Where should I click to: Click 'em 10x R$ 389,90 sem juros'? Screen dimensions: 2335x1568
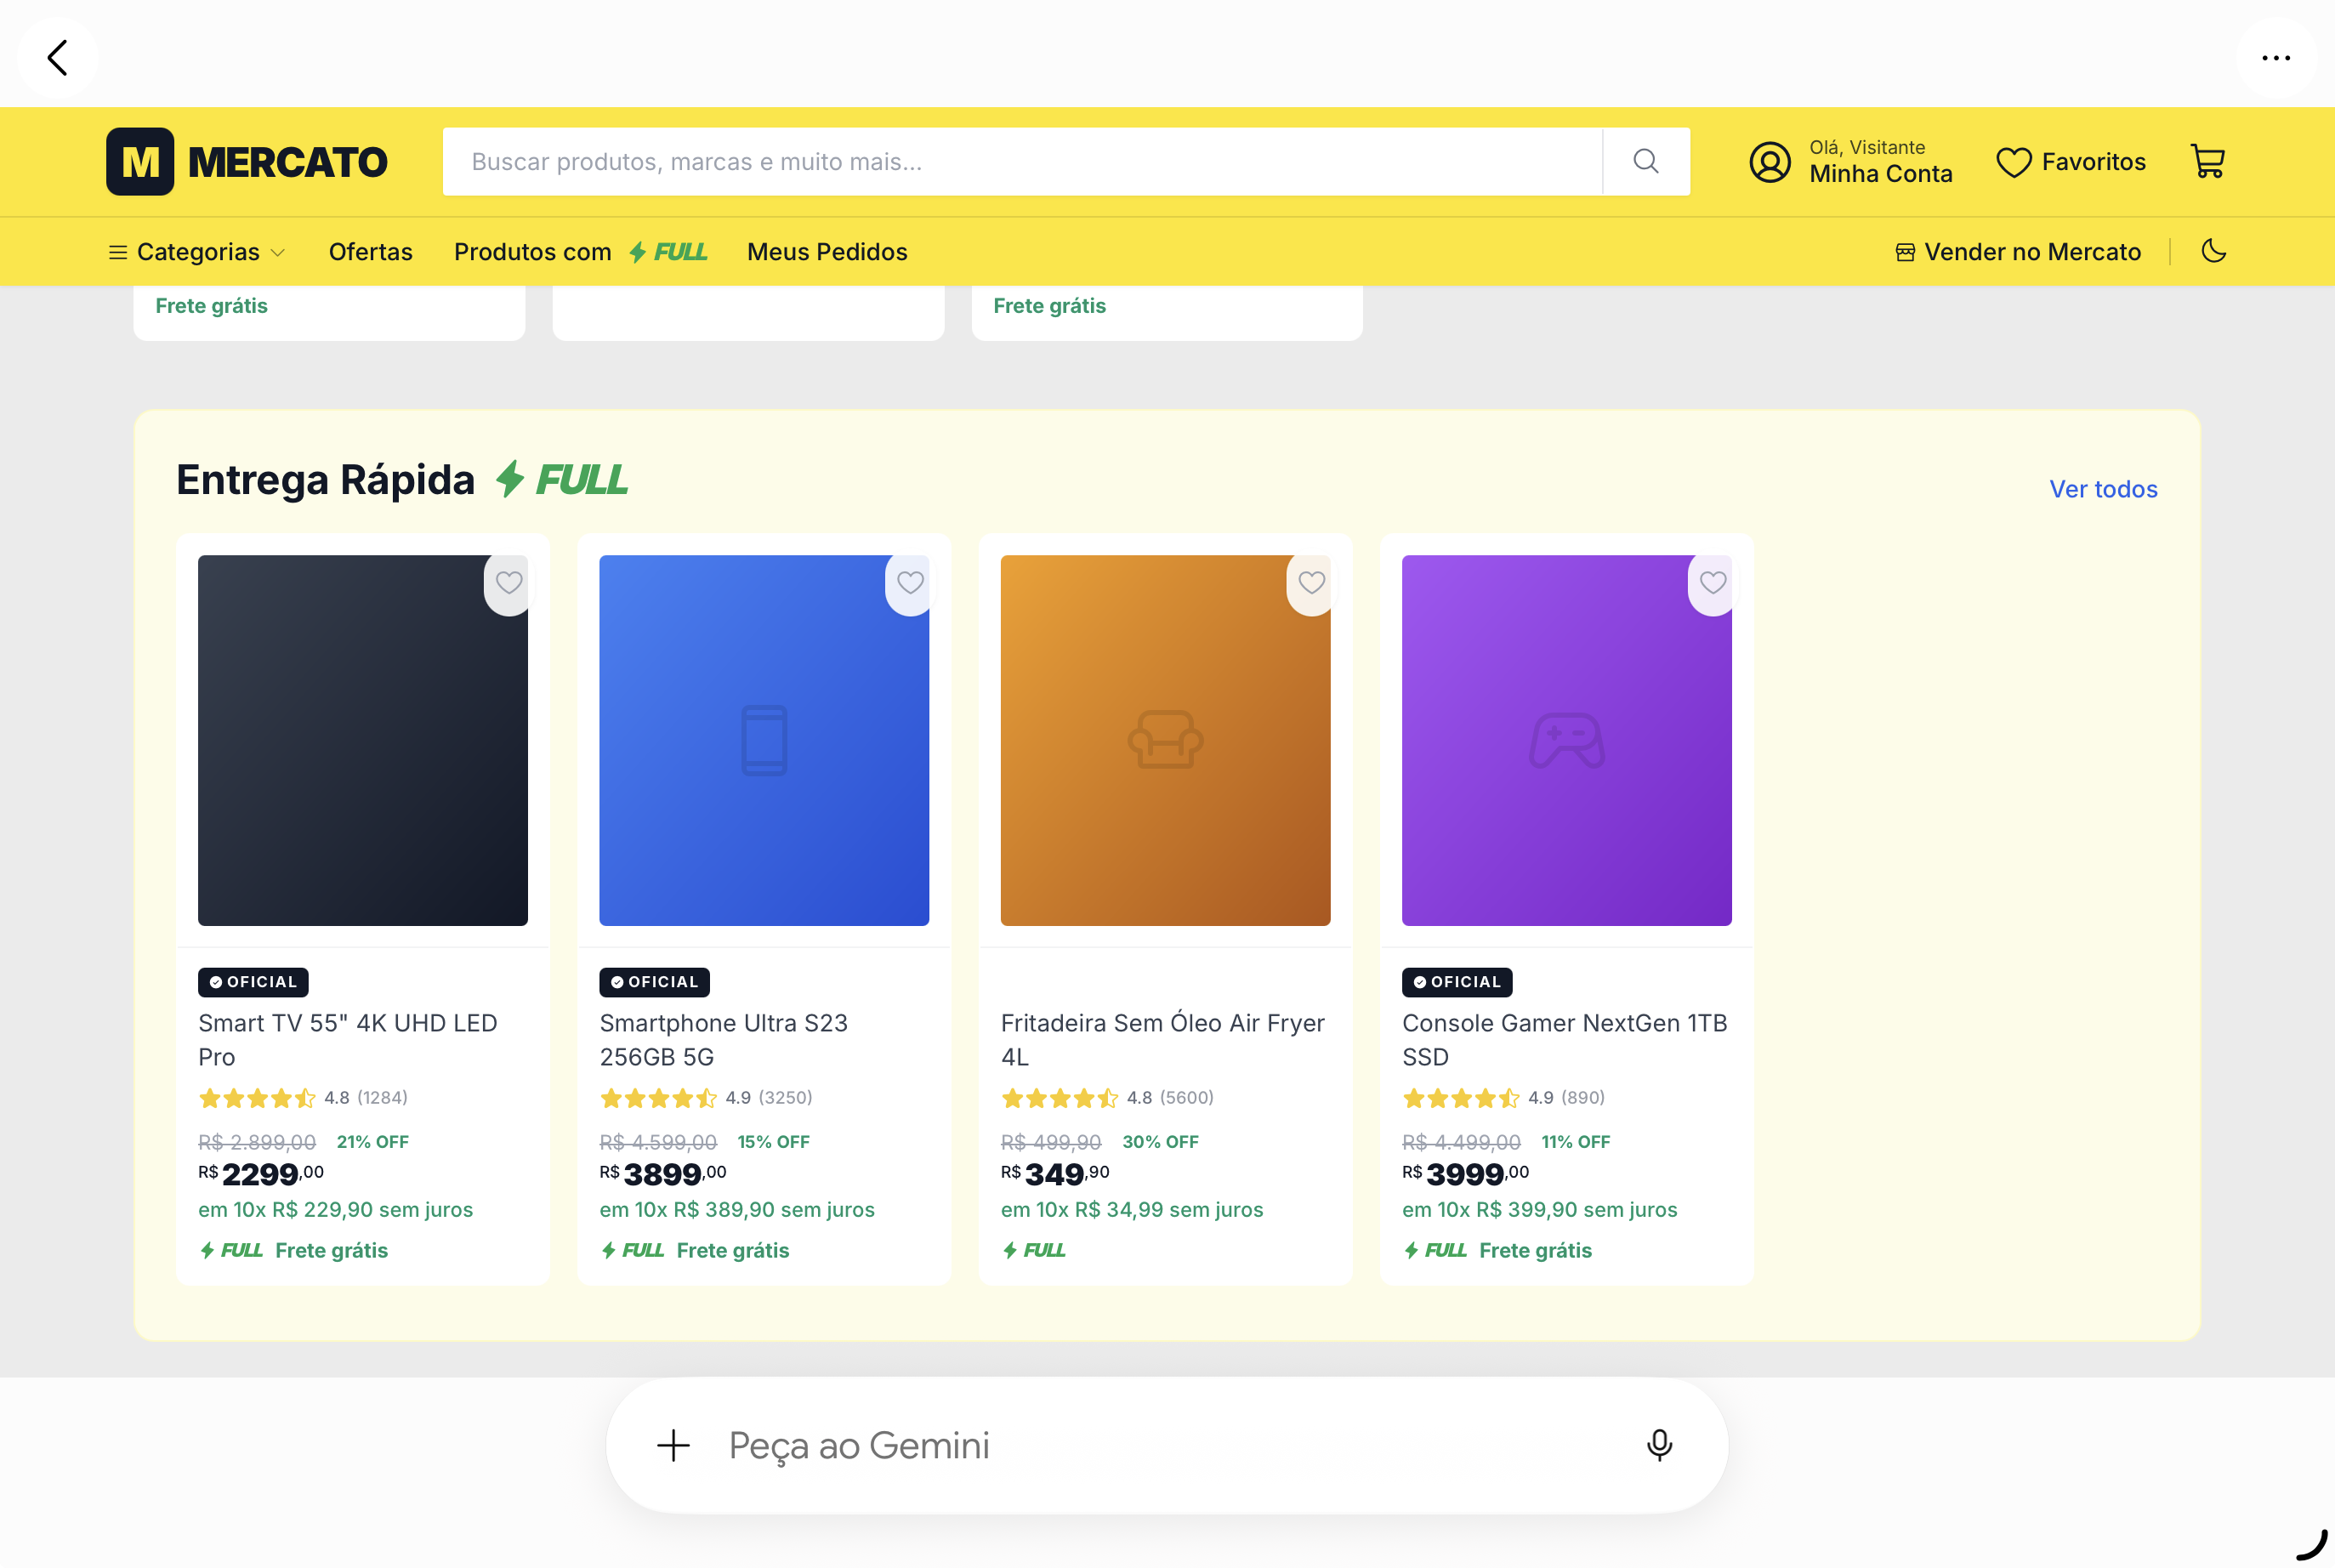pyautogui.click(x=737, y=1210)
